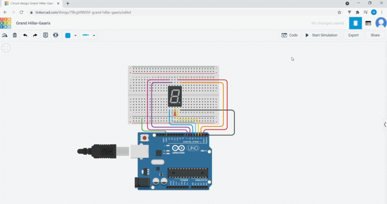Click the UNO label on board
This screenshot has width=387, height=204.
tap(193, 148)
